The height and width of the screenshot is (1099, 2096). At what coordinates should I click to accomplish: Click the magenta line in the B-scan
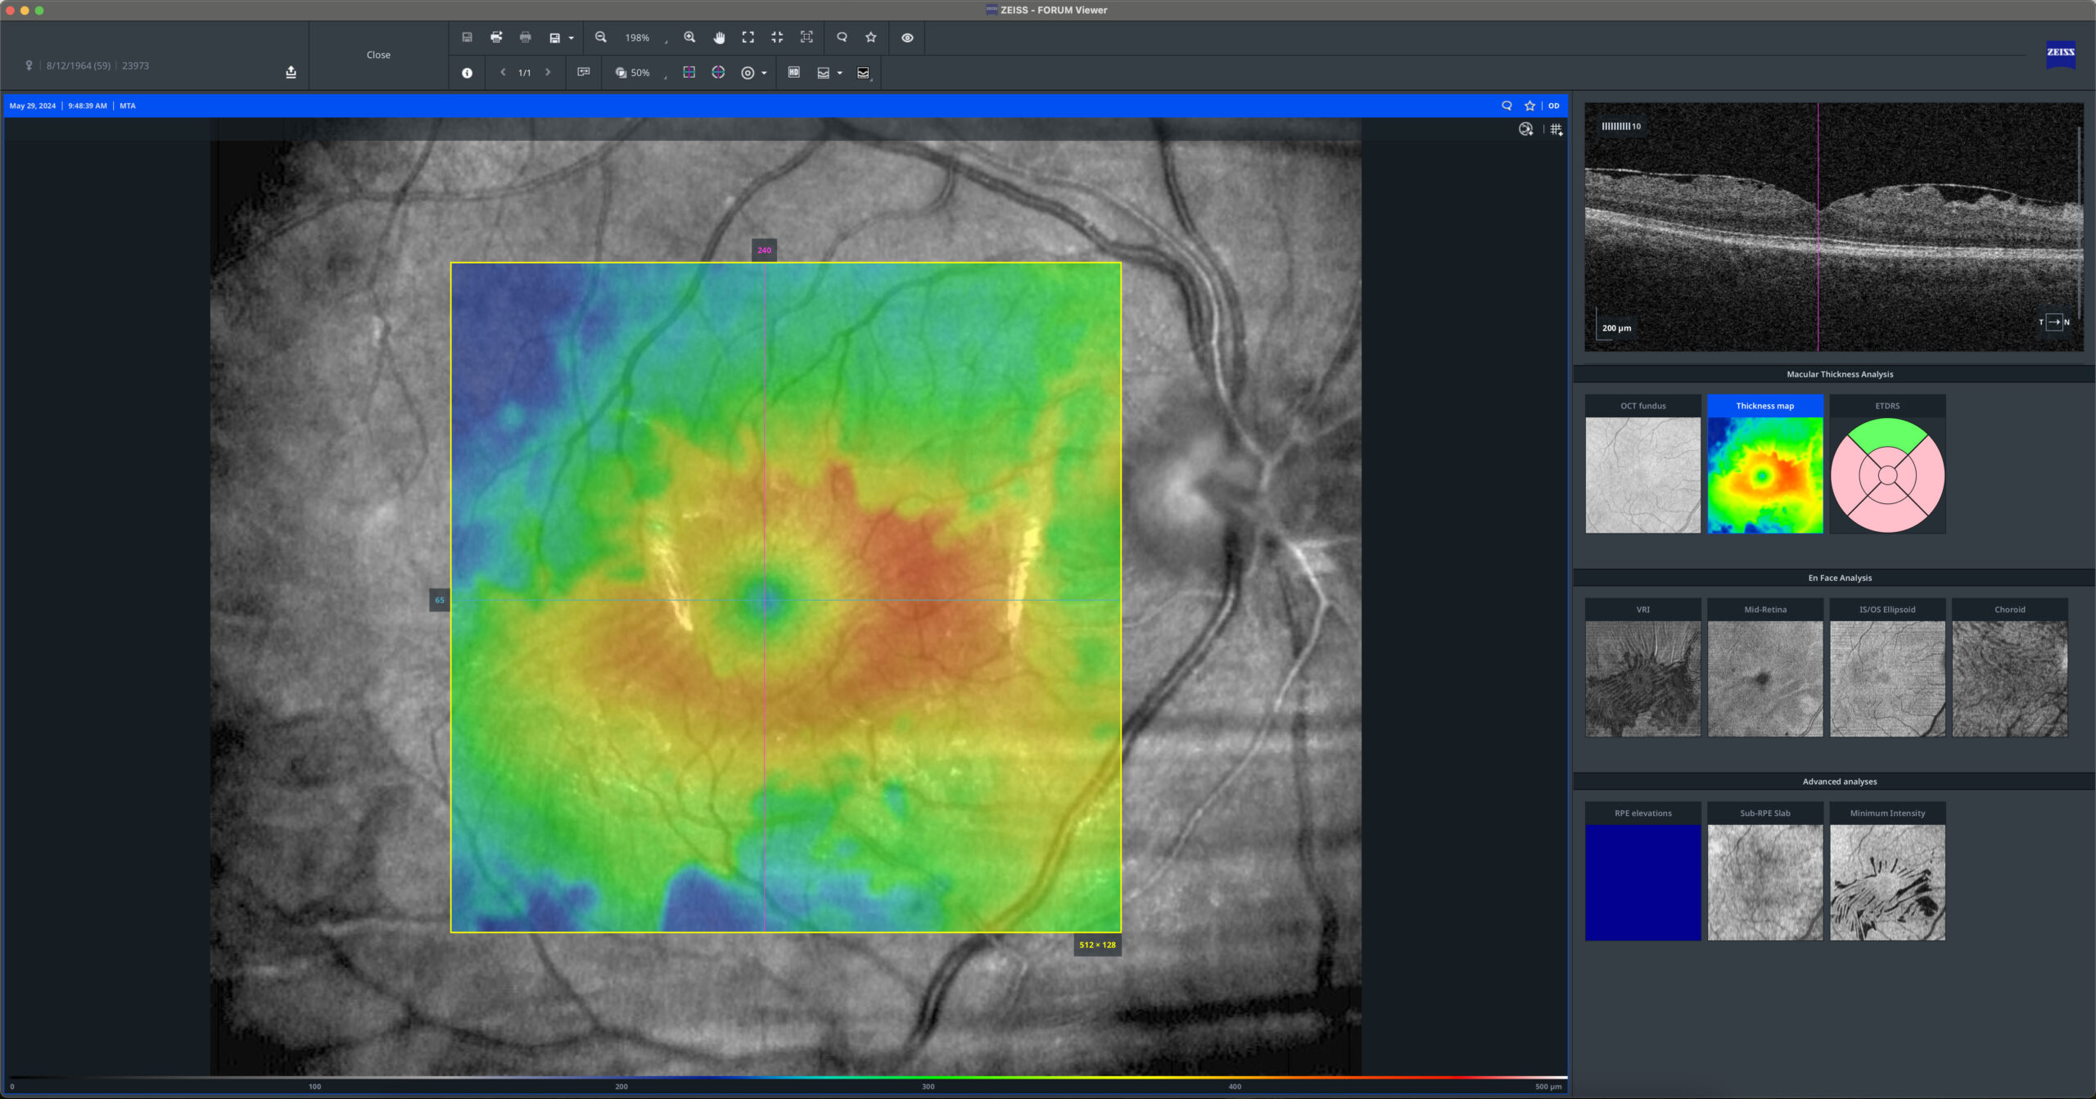pos(1818,227)
